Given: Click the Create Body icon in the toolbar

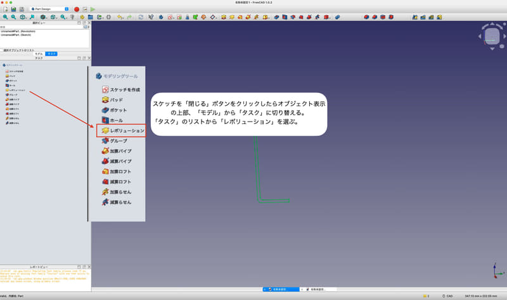Looking at the screenshot, I should click(x=161, y=17).
